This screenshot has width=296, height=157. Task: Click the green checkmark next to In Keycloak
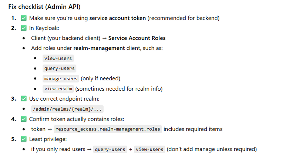24,28
